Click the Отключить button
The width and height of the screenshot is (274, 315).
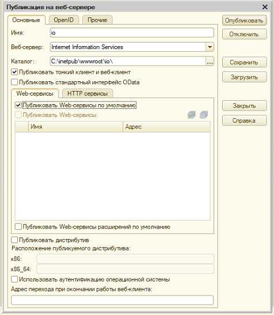pos(245,34)
